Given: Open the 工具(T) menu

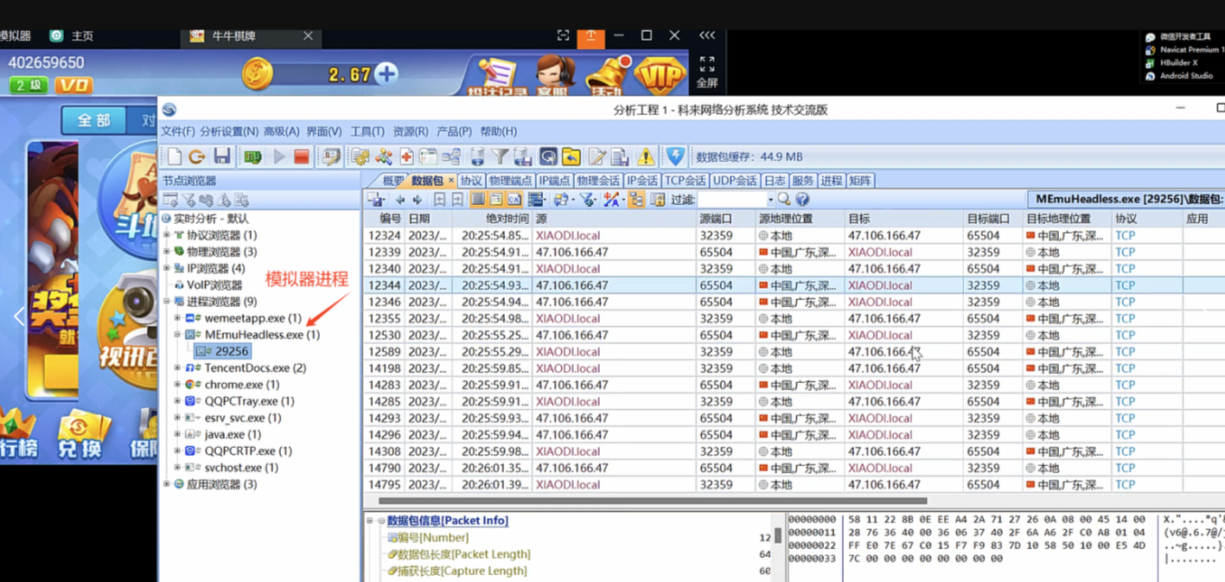Looking at the screenshot, I should click(x=367, y=131).
